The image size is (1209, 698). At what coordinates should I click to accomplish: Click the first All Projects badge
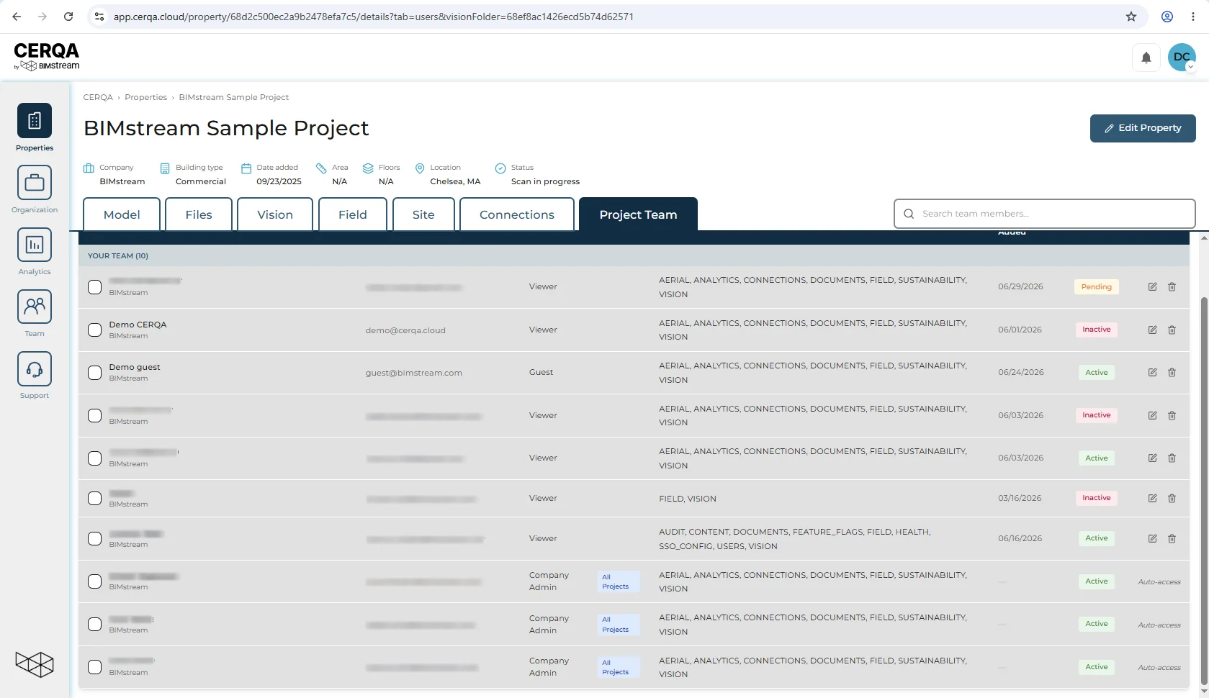pyautogui.click(x=619, y=581)
